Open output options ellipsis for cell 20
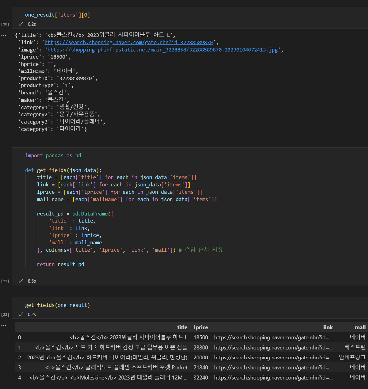Viewport: 368px width, 389px height. 4,36
